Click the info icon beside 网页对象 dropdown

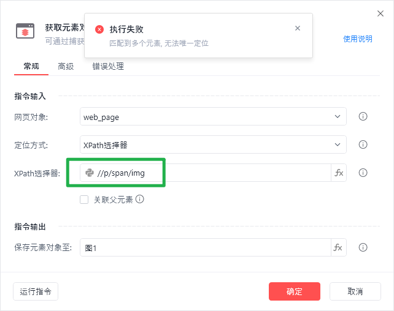(x=363, y=116)
